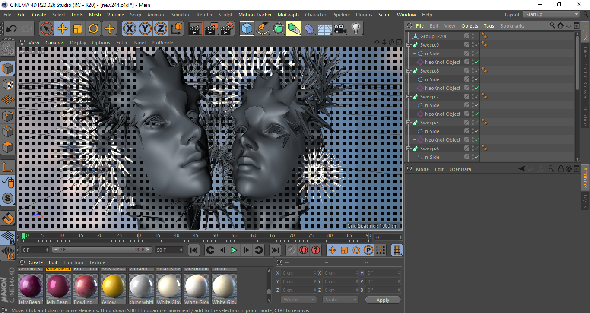Toggle the X axis lock

(x=130, y=29)
